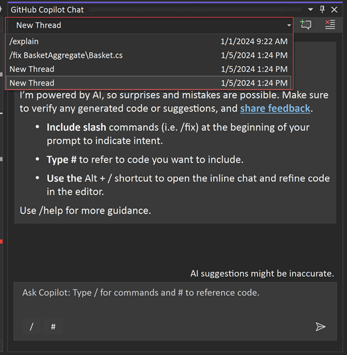Click the thread selector dropdown arrow
The width and height of the screenshot is (347, 355).
point(289,25)
